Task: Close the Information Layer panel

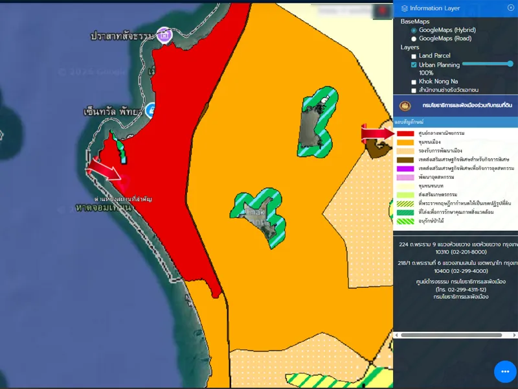Action: coord(511,8)
